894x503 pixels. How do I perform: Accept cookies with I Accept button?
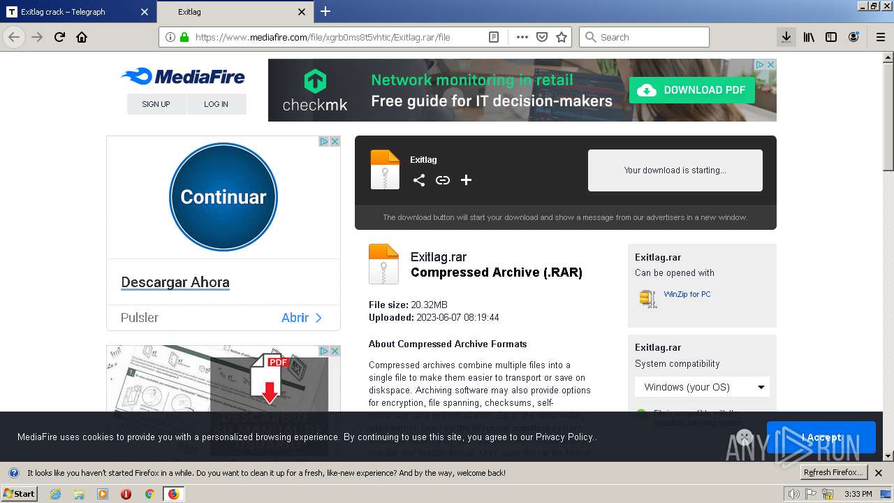coord(821,437)
